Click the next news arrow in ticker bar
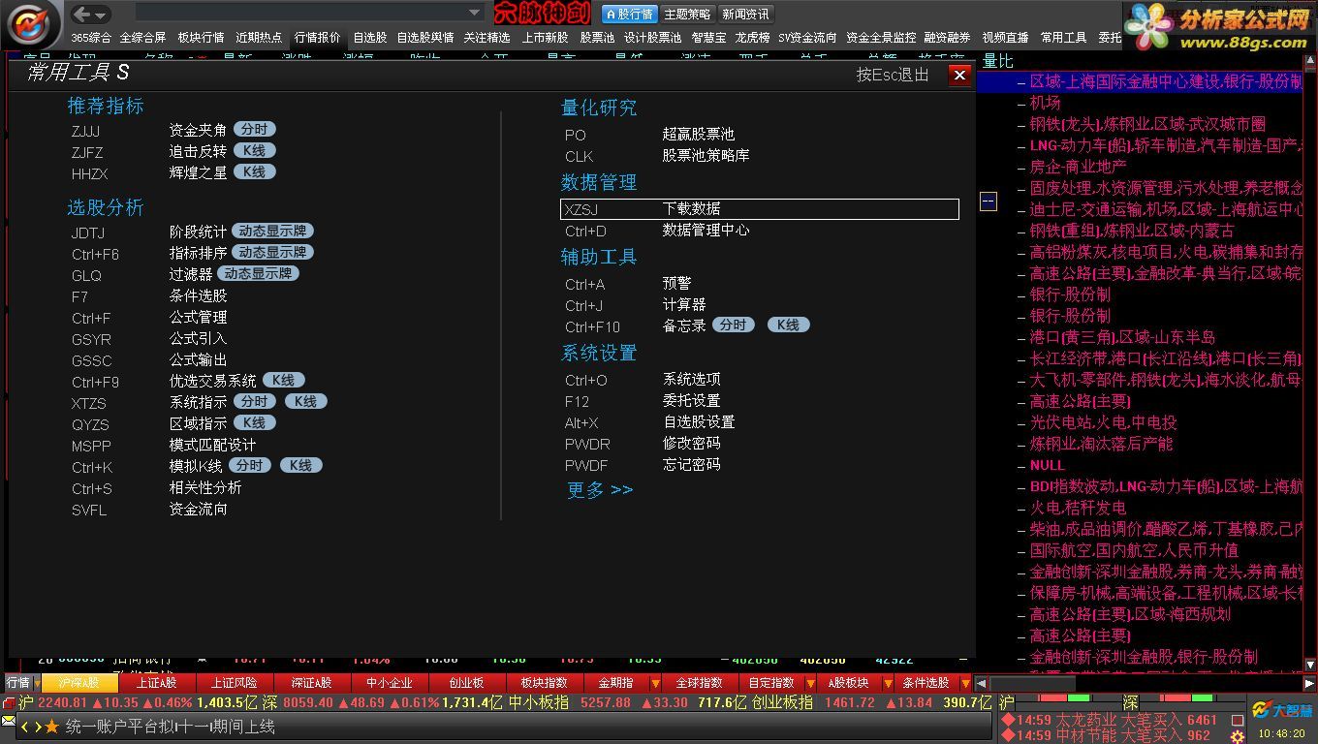The width and height of the screenshot is (1318, 744). pos(38,726)
